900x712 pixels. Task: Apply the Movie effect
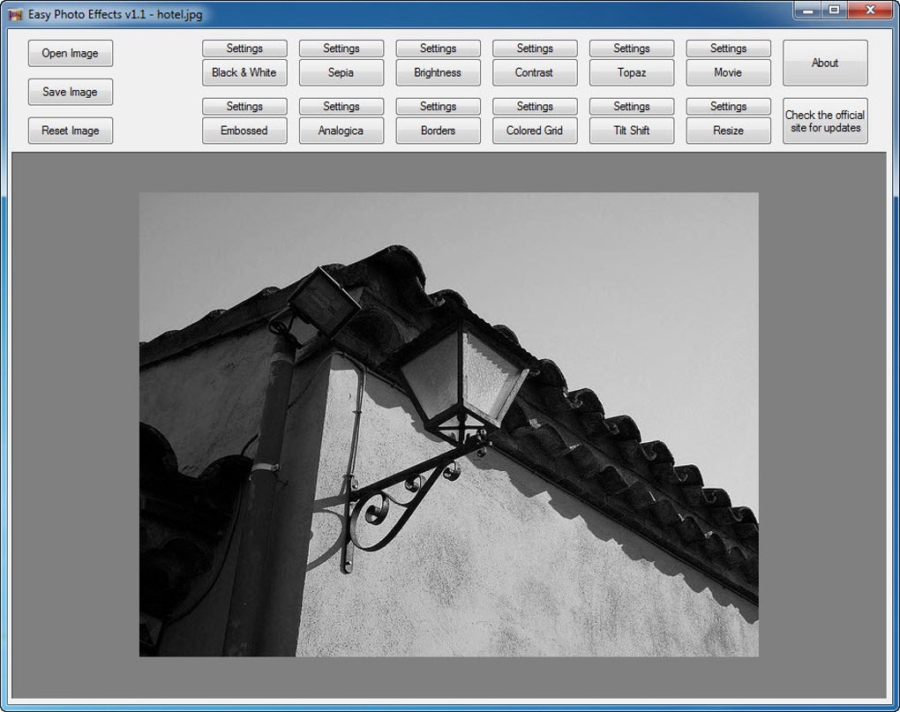728,73
